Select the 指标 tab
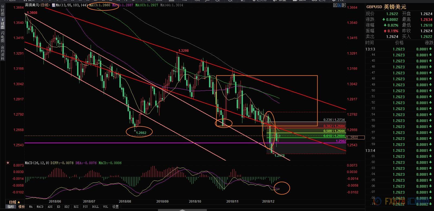This screenshot has width=434, height=211. [x=11, y=207]
